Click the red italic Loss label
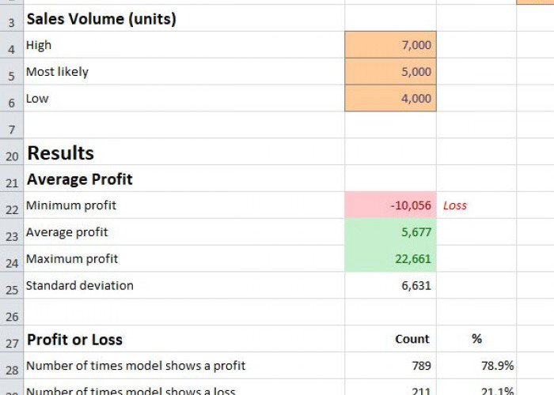 455,205
